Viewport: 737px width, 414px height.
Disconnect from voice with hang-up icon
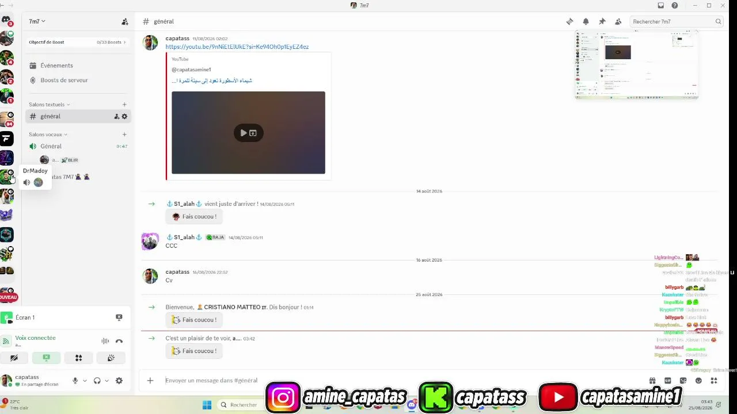(x=119, y=341)
